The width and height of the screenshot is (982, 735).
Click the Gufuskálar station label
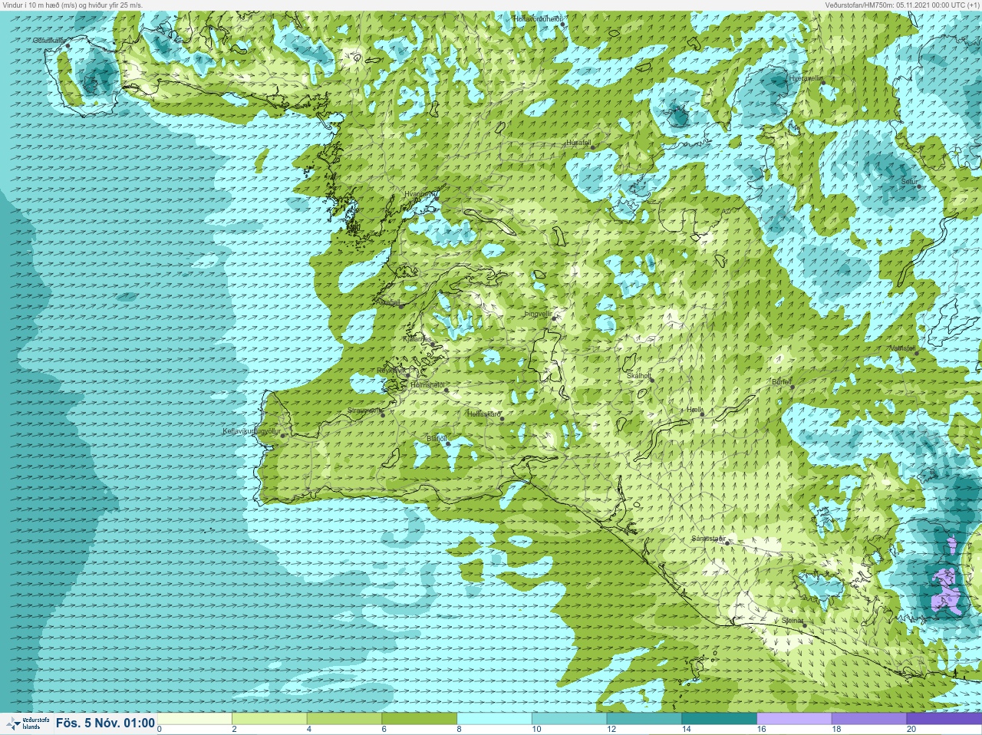[49, 41]
